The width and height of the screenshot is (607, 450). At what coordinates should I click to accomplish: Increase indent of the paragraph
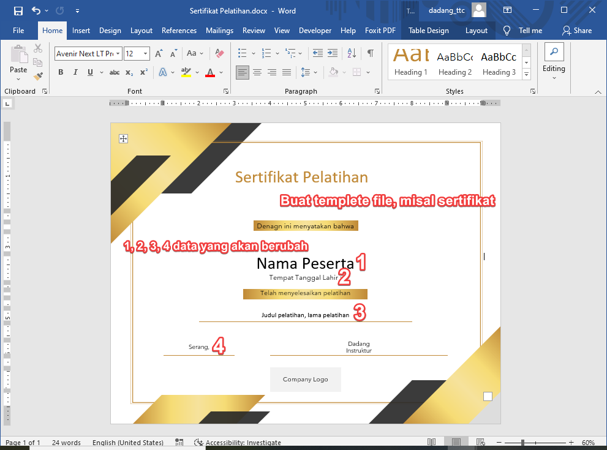click(332, 53)
